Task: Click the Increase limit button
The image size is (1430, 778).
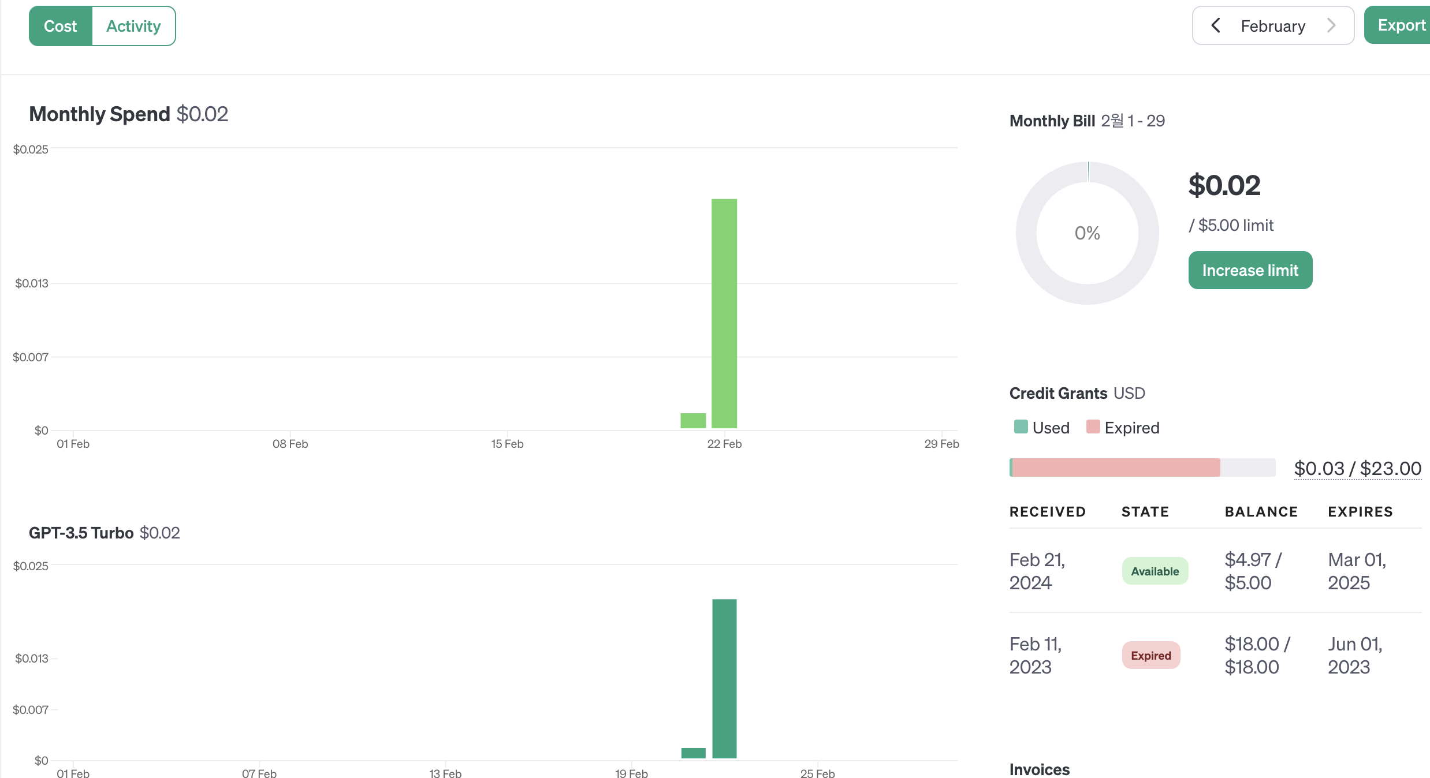Action: pos(1250,270)
